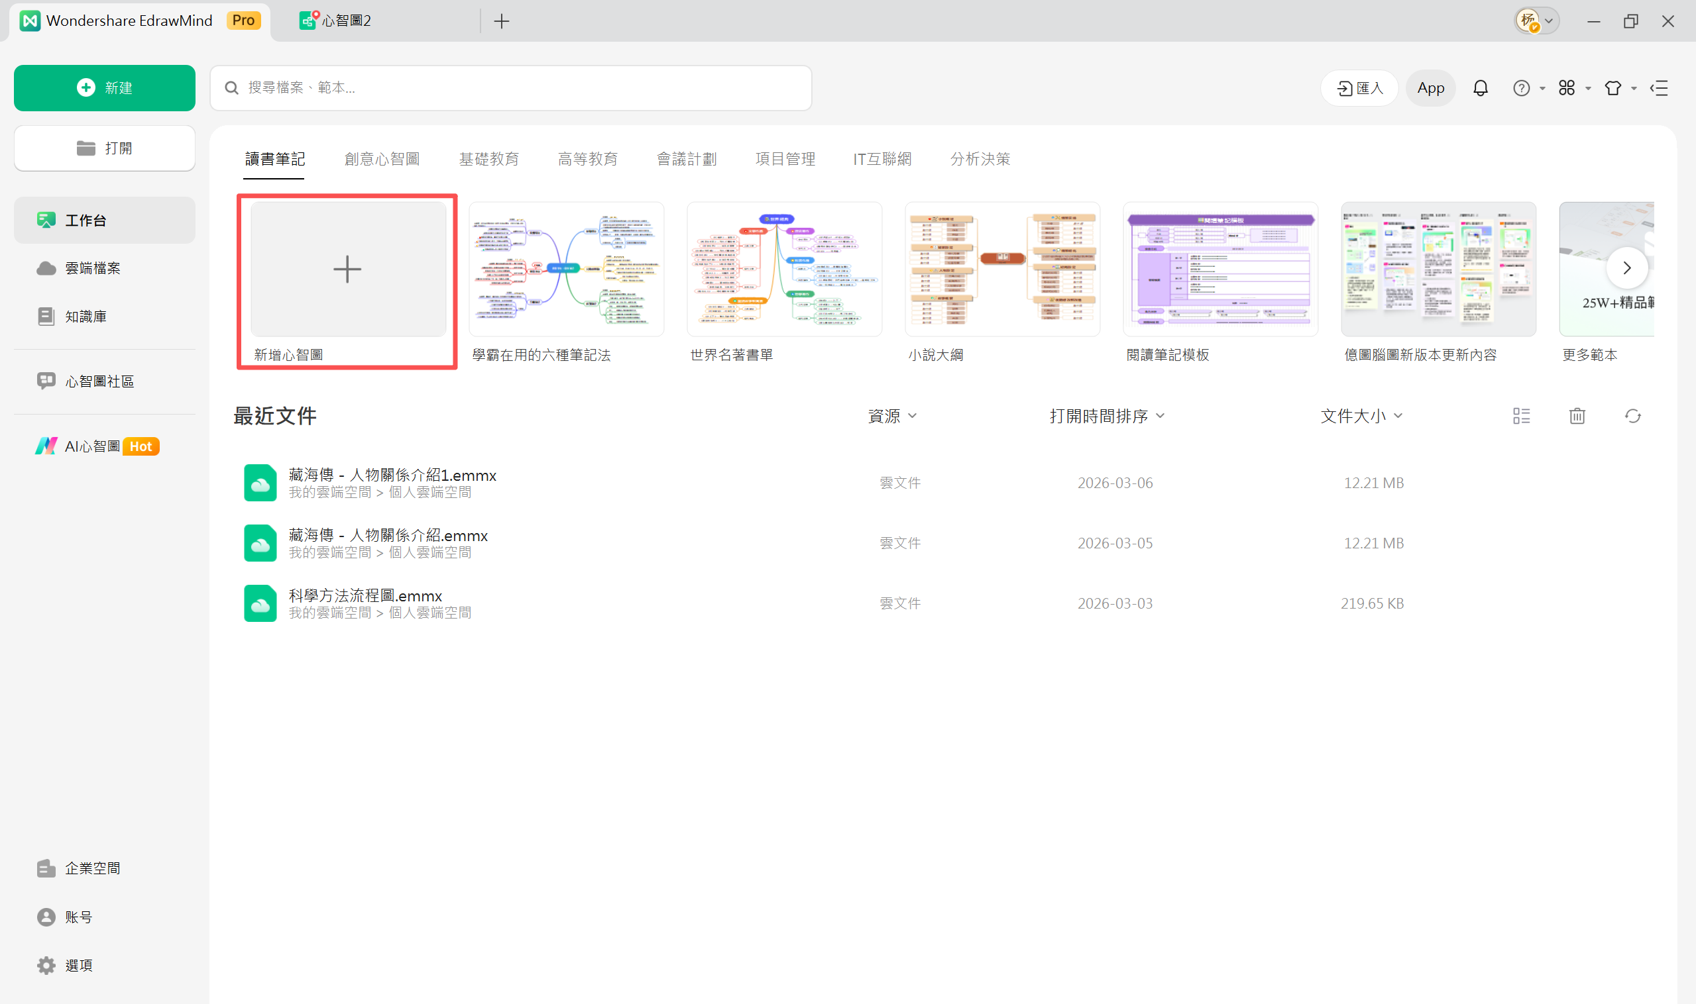Refresh the recent files list
The image size is (1696, 1004).
coord(1632,416)
